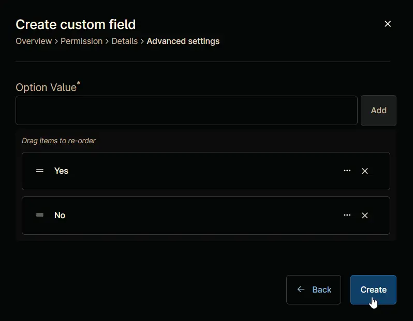Click the Create button

pyautogui.click(x=373, y=289)
